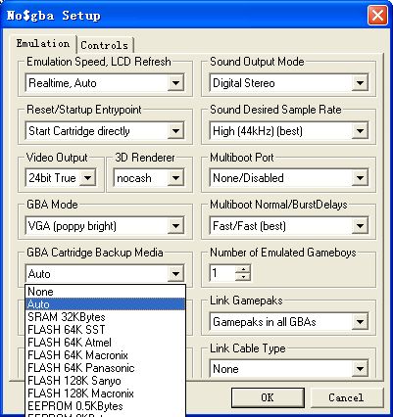Collapse the GBA Cartridge Backup Media dropdown

click(x=175, y=273)
